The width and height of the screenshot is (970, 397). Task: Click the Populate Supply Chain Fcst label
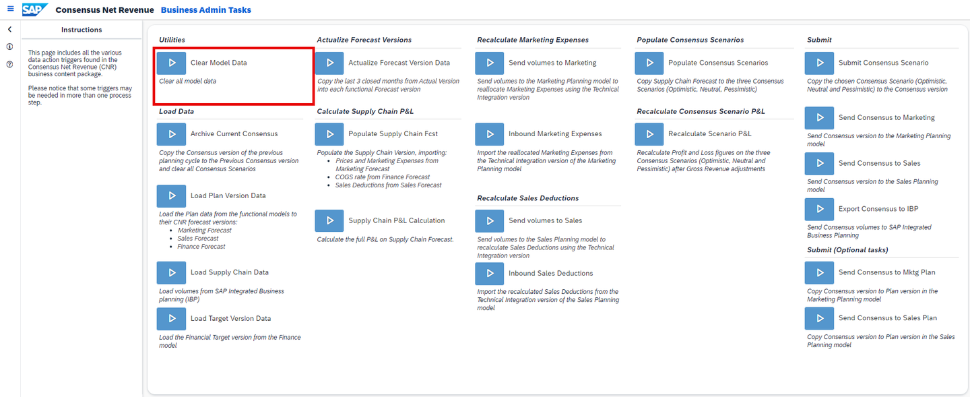[393, 134]
